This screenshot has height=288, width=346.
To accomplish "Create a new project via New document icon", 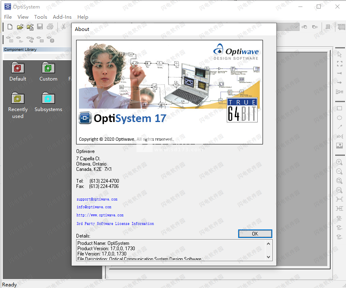I will coord(9,26).
